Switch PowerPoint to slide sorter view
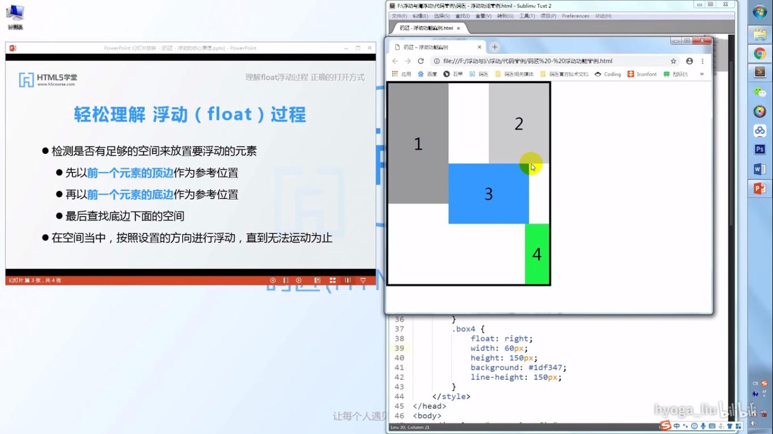The image size is (773, 434). (x=333, y=280)
